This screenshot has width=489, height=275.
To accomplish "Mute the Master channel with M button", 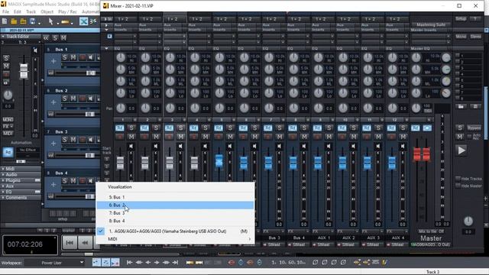I will tap(460, 137).
